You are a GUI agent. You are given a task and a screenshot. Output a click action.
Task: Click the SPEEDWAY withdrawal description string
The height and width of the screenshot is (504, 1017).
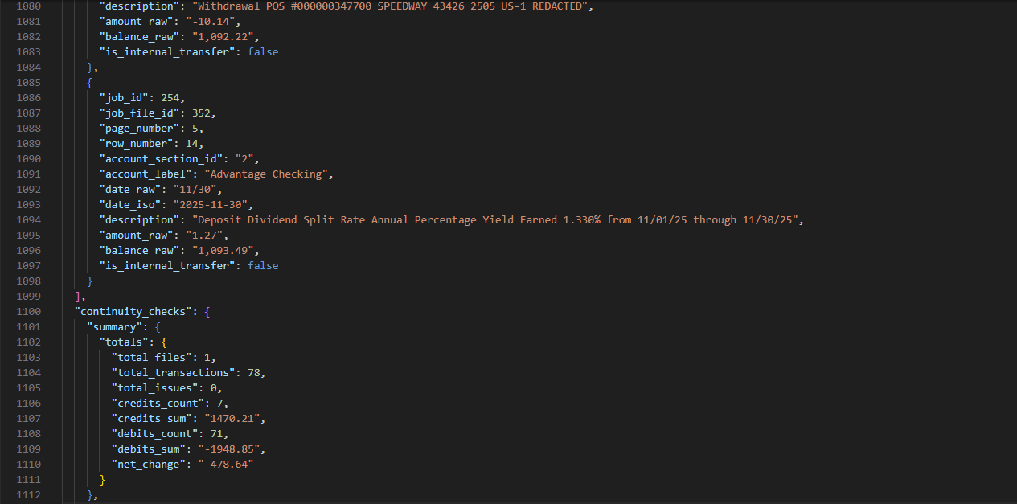click(x=388, y=6)
